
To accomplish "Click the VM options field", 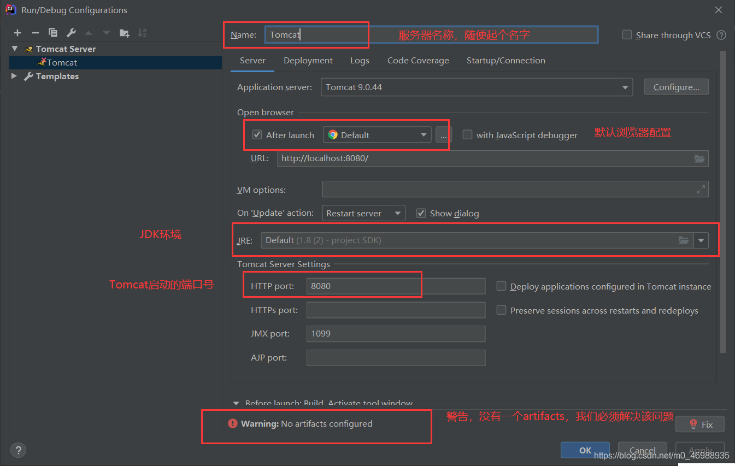I will point(515,190).
